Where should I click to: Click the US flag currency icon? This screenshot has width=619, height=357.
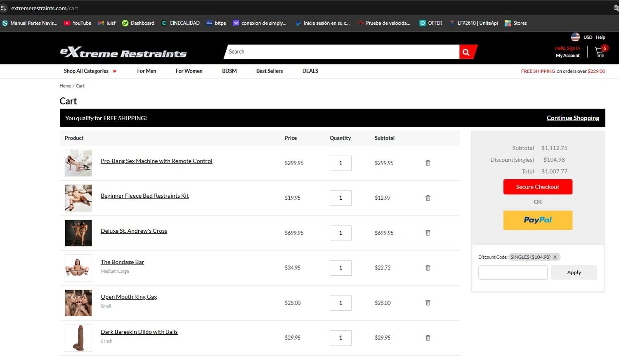(575, 37)
